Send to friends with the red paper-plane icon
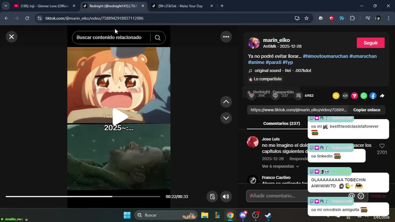395x222 pixels. 355,96
